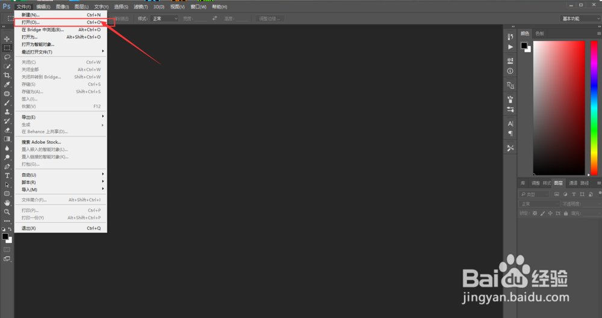Image resolution: width=602 pixels, height=318 pixels.
Task: Open the Paragraph panel icon
Action: pos(510,133)
